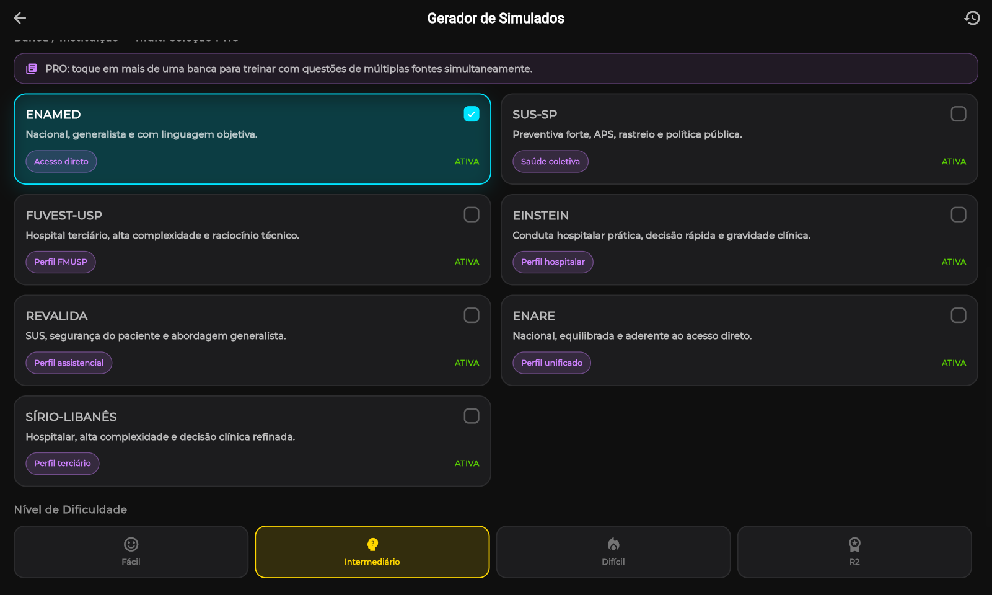The height and width of the screenshot is (595, 992).
Task: Click the Perfil FMUSP tag
Action: click(61, 262)
